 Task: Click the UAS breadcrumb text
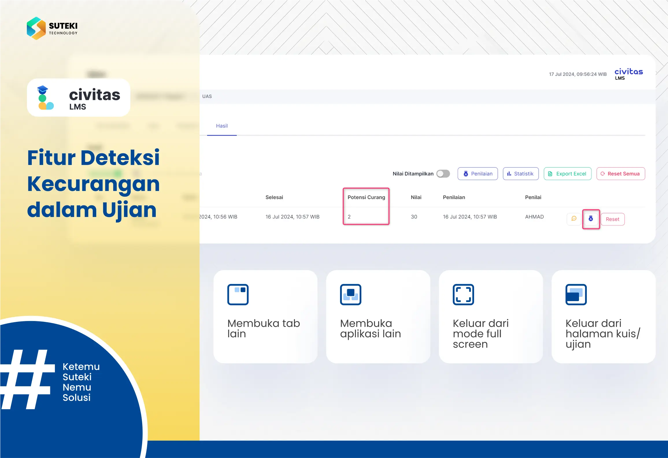point(207,96)
